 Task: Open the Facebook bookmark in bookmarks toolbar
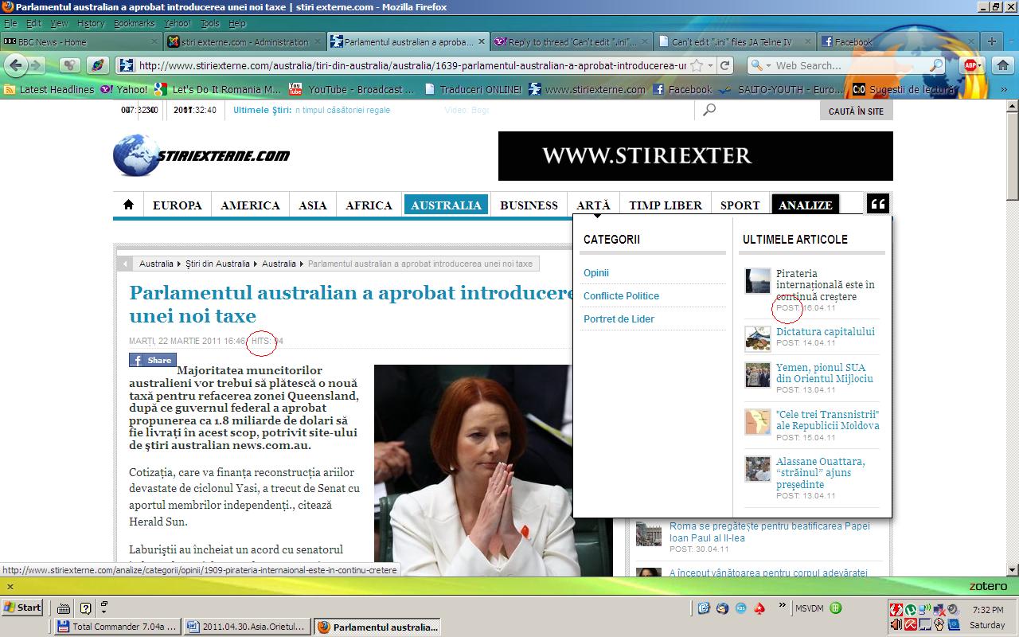(682, 89)
